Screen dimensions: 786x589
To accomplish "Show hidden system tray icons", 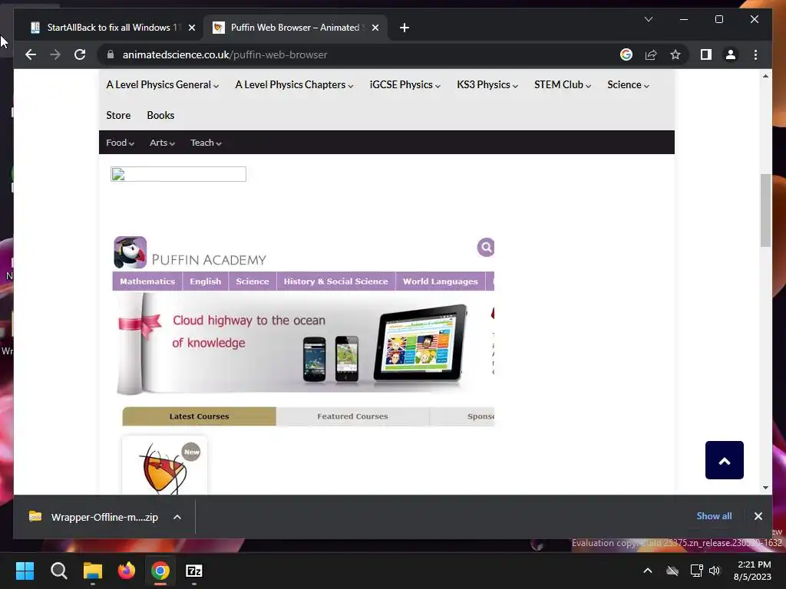I will pos(648,571).
